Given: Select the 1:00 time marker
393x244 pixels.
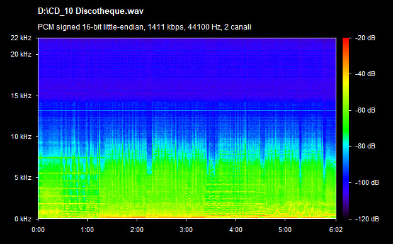Looking at the screenshot, I should [x=87, y=230].
